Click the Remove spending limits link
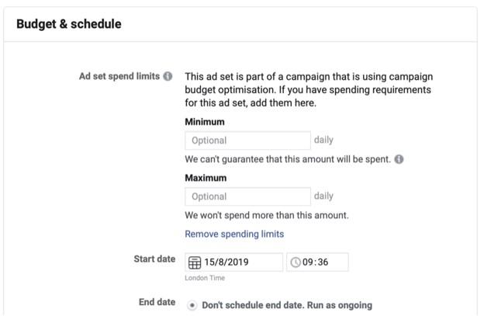Screen dimensions: 484x316 pos(234,234)
